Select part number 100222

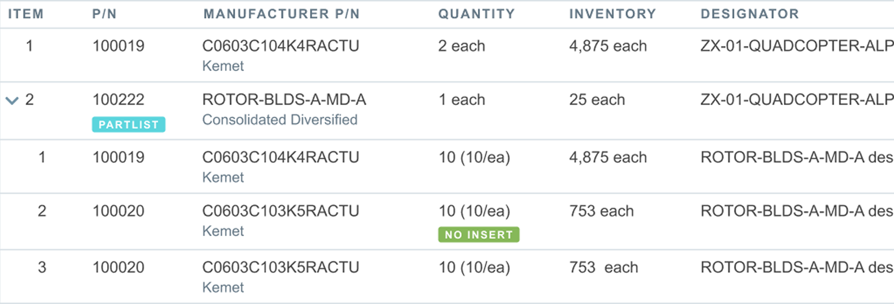118,99
